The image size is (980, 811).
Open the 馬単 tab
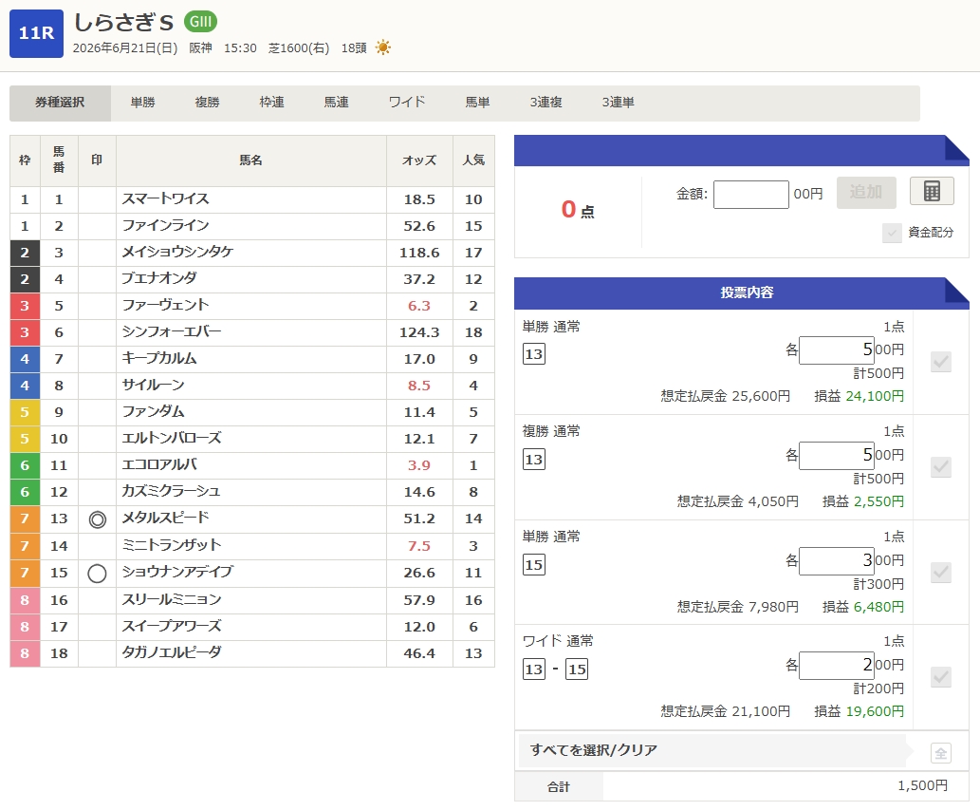point(477,103)
